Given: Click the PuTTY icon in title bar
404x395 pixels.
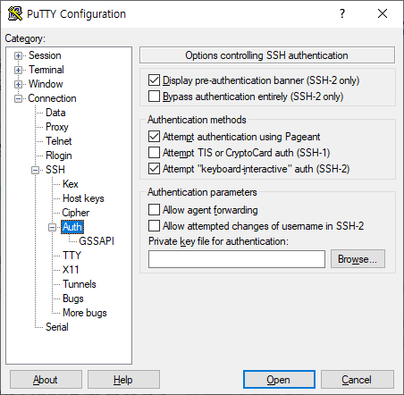Looking at the screenshot, I should tap(15, 13).
